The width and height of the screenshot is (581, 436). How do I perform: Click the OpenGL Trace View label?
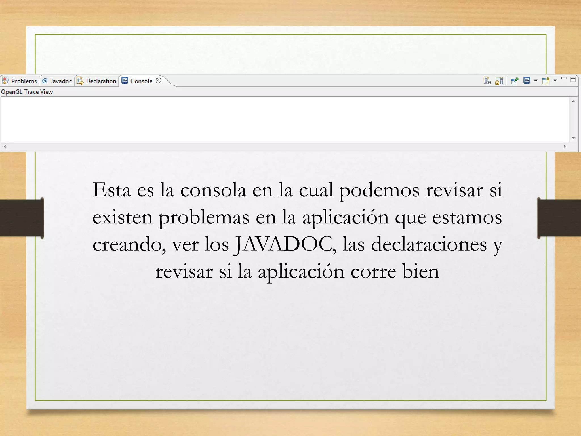point(27,92)
